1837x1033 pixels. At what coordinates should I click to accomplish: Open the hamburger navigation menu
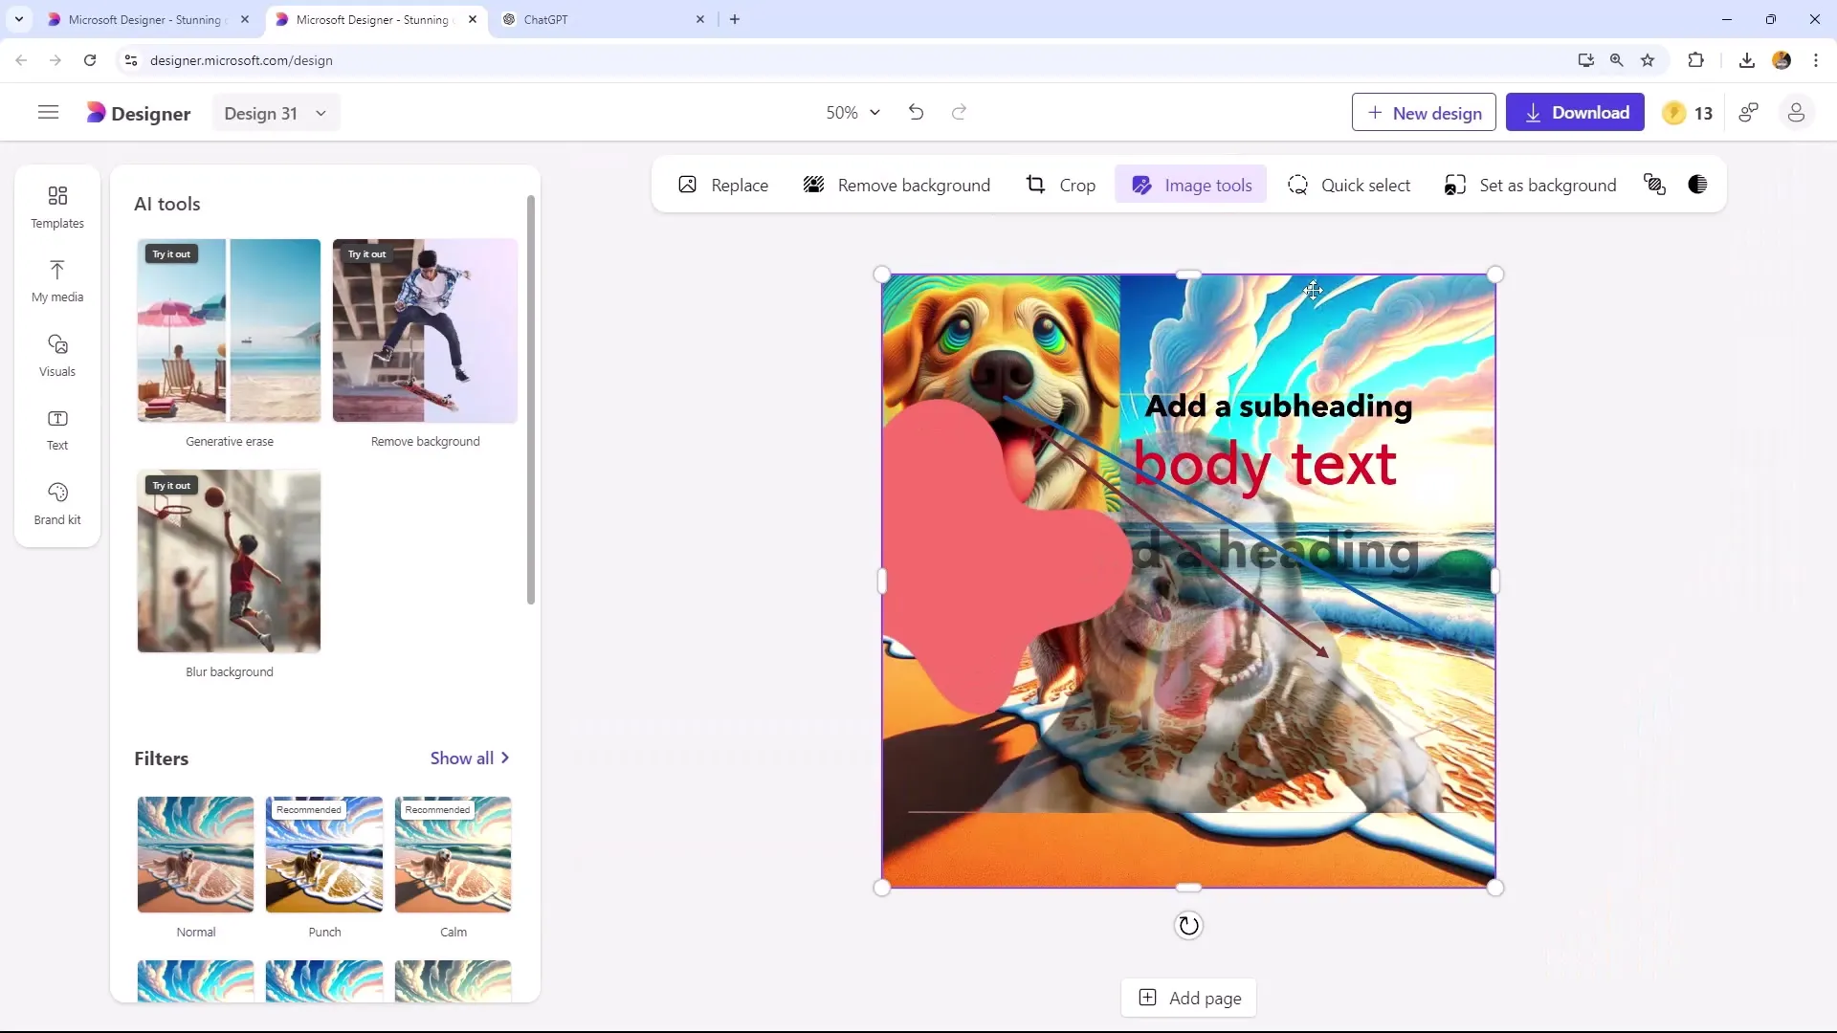[x=48, y=113]
